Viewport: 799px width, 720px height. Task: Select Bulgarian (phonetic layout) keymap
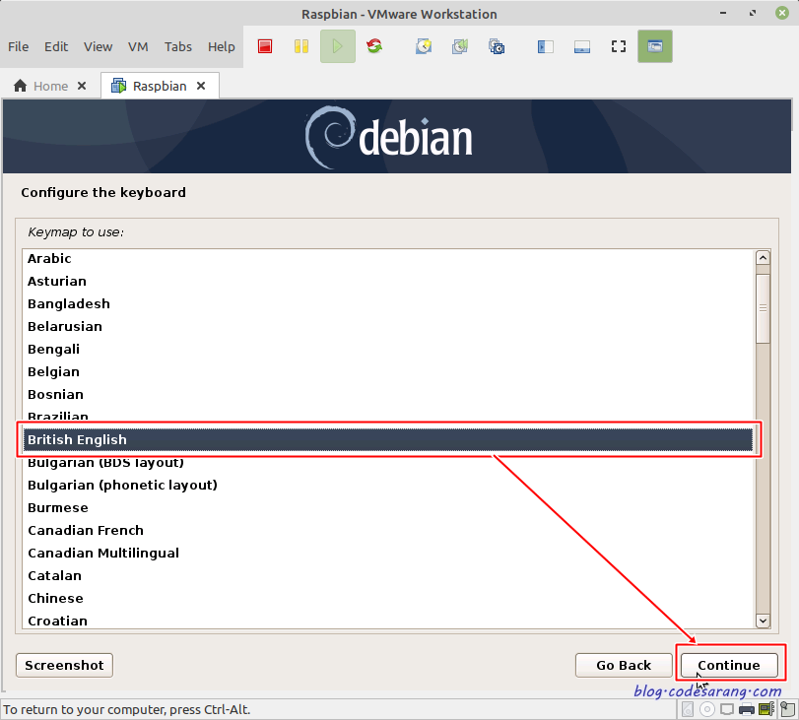pyautogui.click(x=388, y=486)
